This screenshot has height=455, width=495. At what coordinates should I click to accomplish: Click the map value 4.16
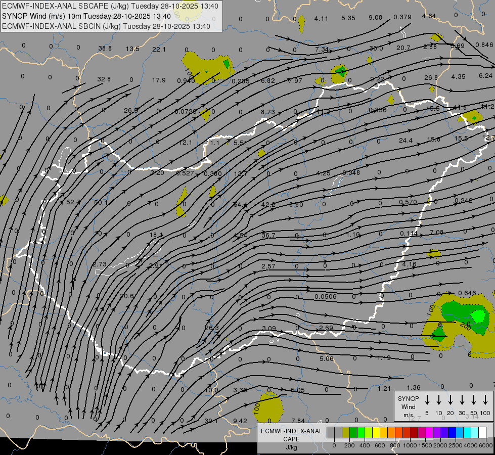point(410,264)
